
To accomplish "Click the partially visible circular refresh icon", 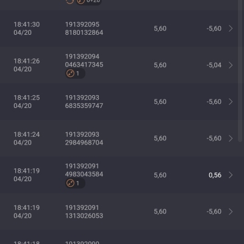I will (70, 2).
